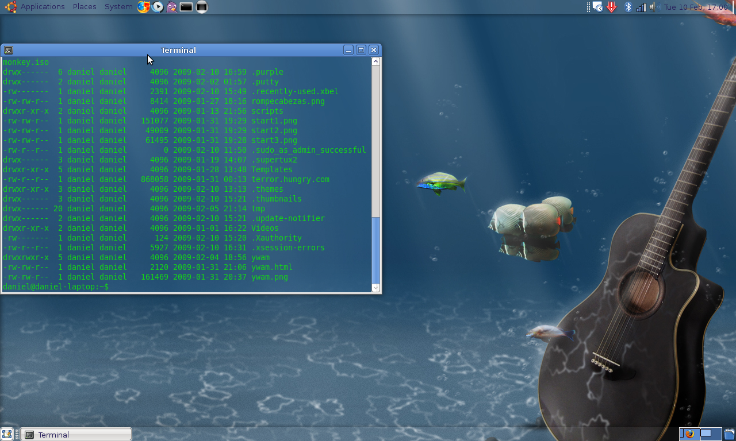736x441 pixels.
Task: Click the Terminal title bar text
Action: tap(178, 50)
